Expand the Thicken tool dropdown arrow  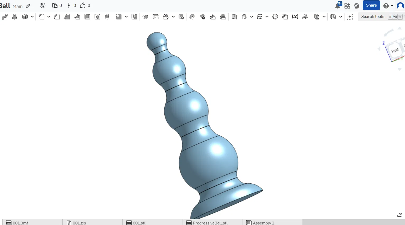point(32,17)
